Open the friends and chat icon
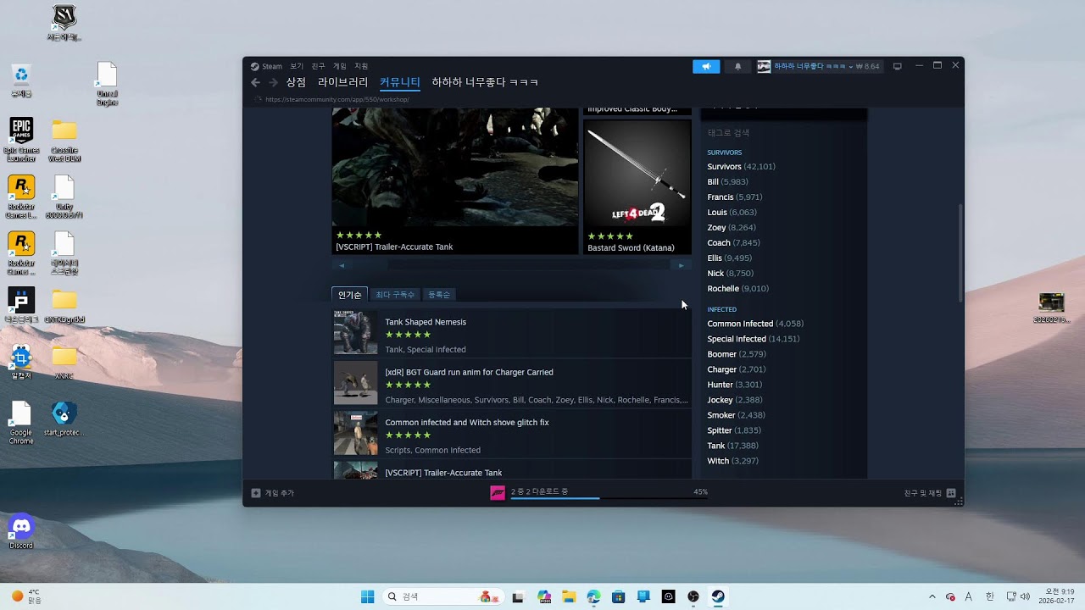This screenshot has width=1085, height=610. click(x=951, y=492)
